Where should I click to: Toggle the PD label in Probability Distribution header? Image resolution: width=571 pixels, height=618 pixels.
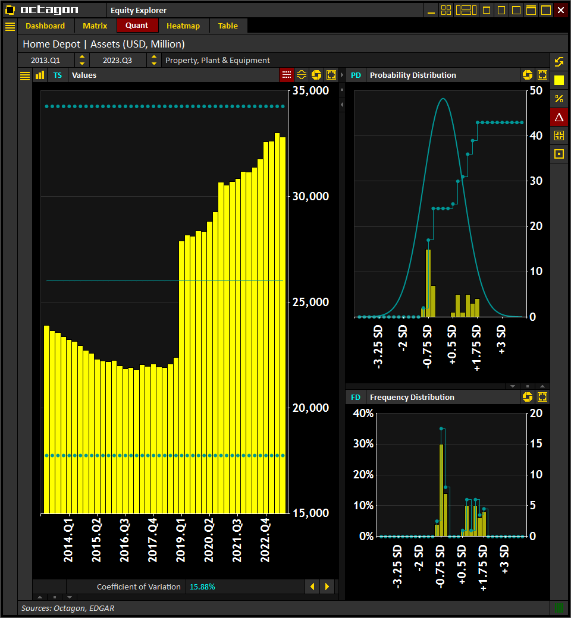pyautogui.click(x=356, y=75)
